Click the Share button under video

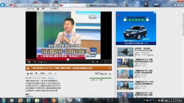(50, 73)
